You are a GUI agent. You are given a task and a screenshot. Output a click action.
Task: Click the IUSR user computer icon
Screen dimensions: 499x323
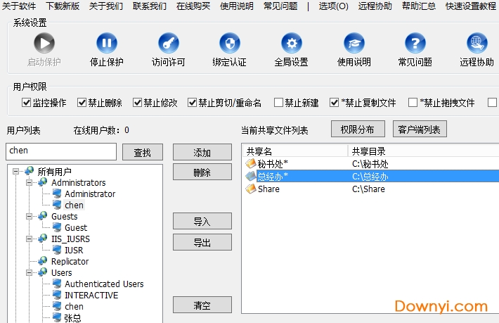(x=57, y=250)
